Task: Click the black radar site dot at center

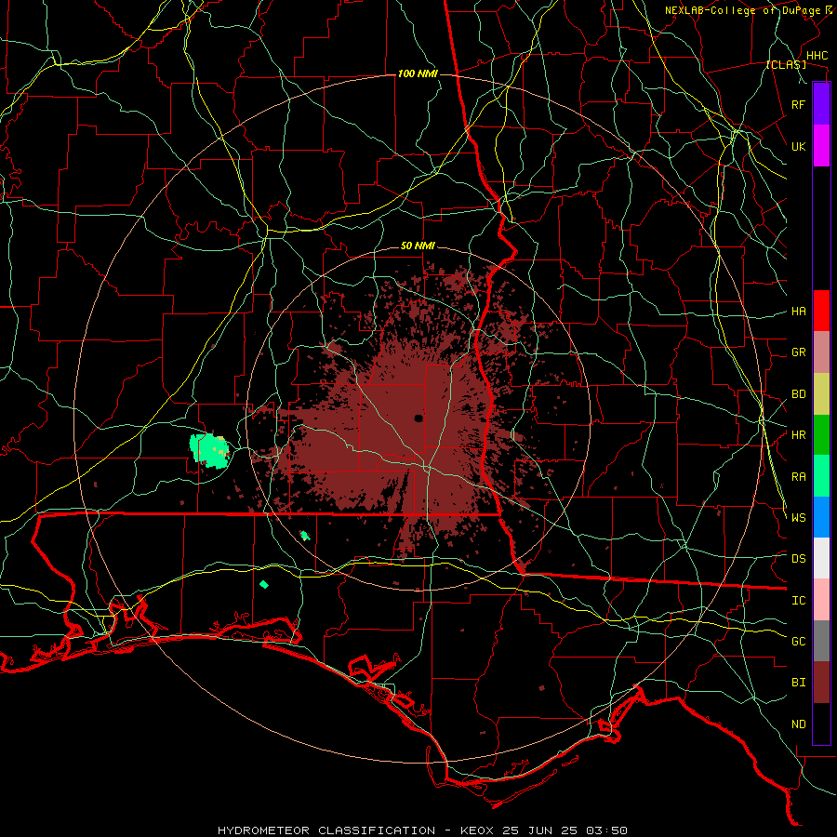Action: point(418,418)
